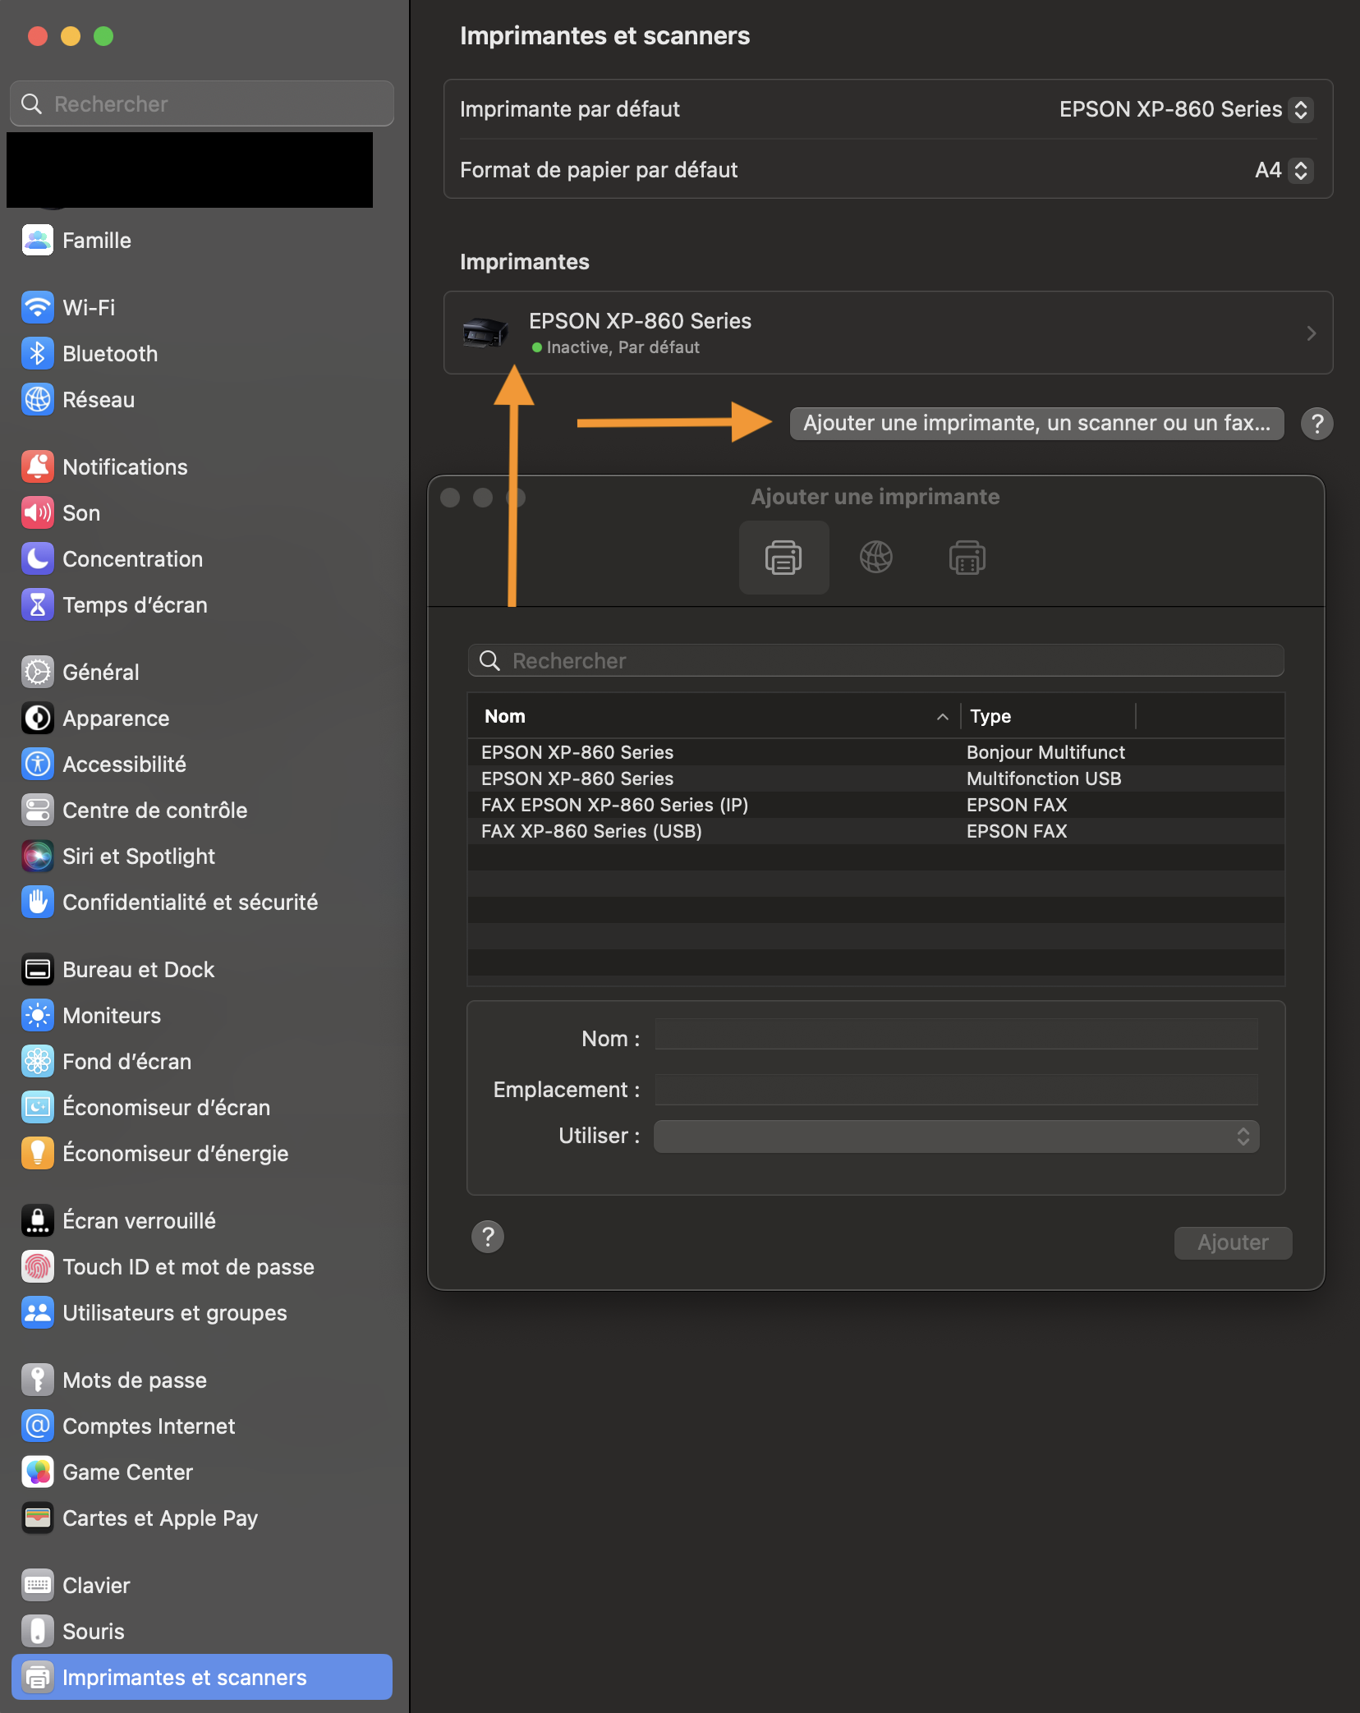Switch to the IP printer tab
The height and width of the screenshot is (1713, 1360).
coord(876,558)
